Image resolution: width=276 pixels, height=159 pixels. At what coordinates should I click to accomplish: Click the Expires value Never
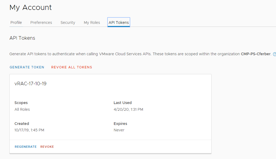119,130
